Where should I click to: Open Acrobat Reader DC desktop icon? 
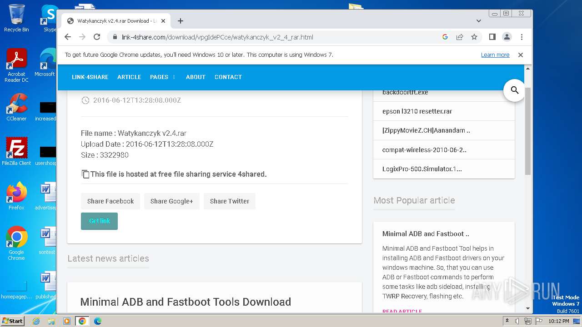[16, 66]
